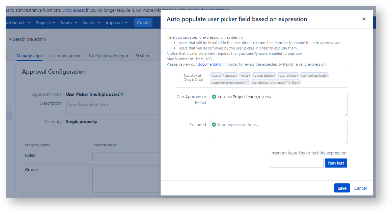Expand the Approval dropdown in navbar

click(x=116, y=23)
